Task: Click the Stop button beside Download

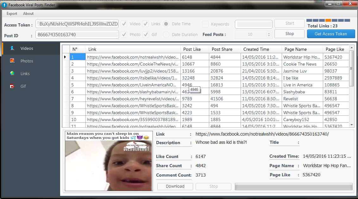Action: tap(213, 186)
